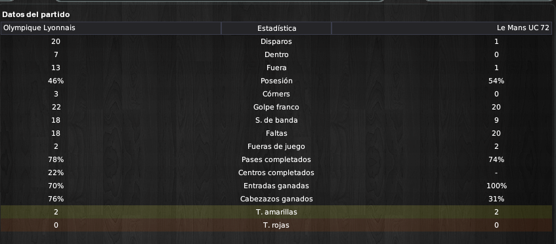Click the Estadística column header
This screenshot has height=244, width=556.
276,28
